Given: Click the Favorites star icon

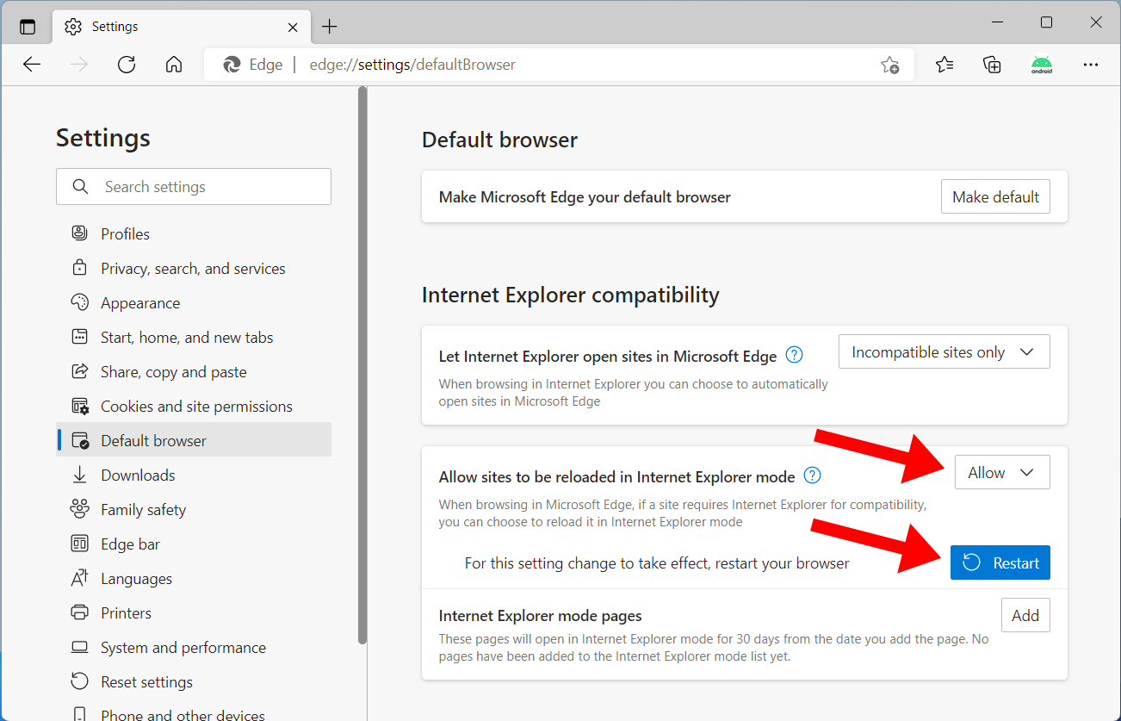Looking at the screenshot, I should coord(944,64).
